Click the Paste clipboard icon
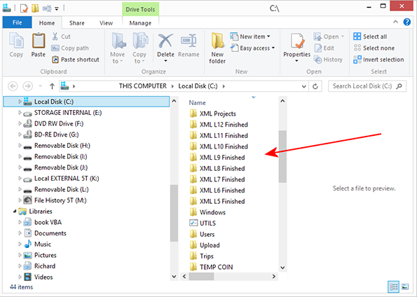Screen dimensions: 417x297 [39, 45]
